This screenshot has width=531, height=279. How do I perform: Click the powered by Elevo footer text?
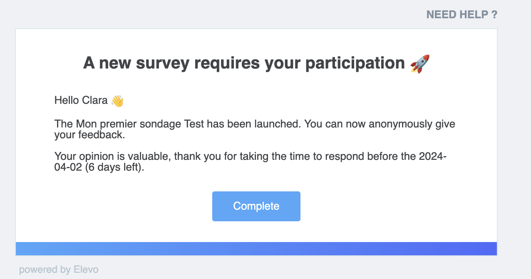click(59, 269)
